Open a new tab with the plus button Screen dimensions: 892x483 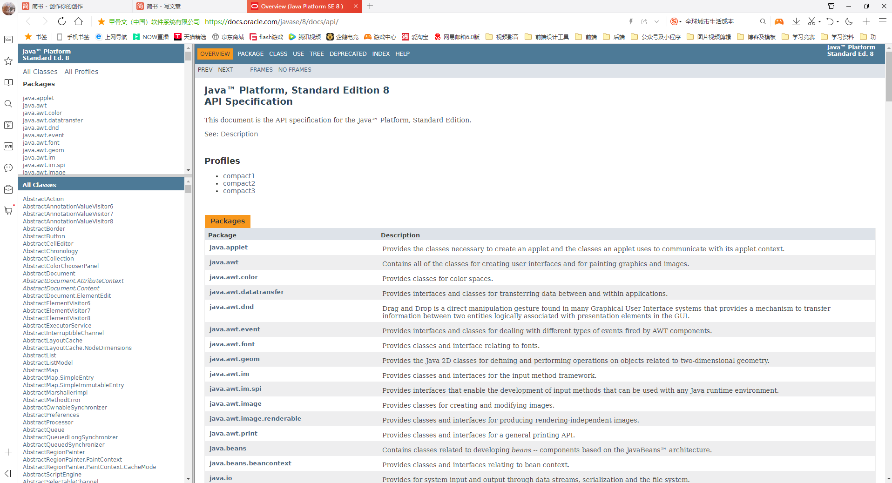click(x=370, y=6)
